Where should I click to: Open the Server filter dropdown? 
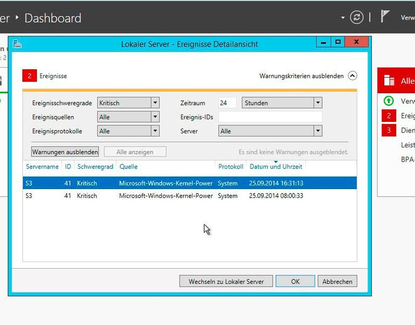click(270, 131)
